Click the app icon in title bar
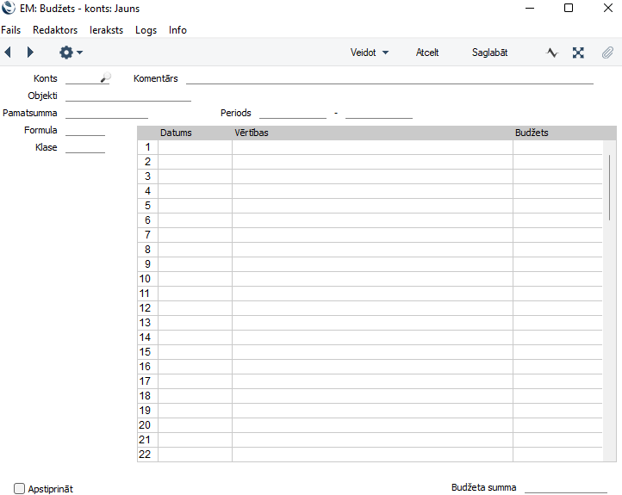The width and height of the screenshot is (622, 495). tap(9, 8)
